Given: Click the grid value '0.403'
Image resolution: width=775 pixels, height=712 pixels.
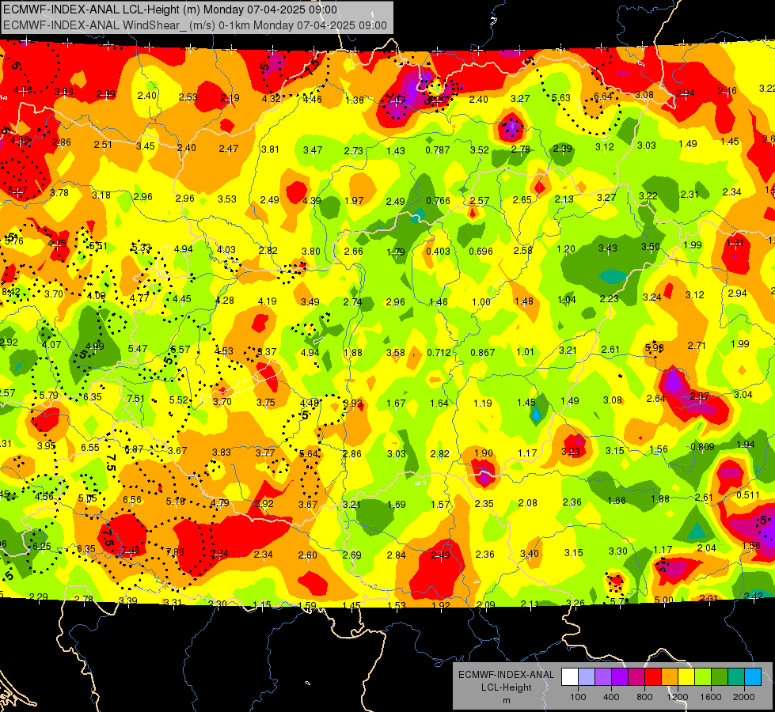Looking at the screenshot, I should (438, 251).
